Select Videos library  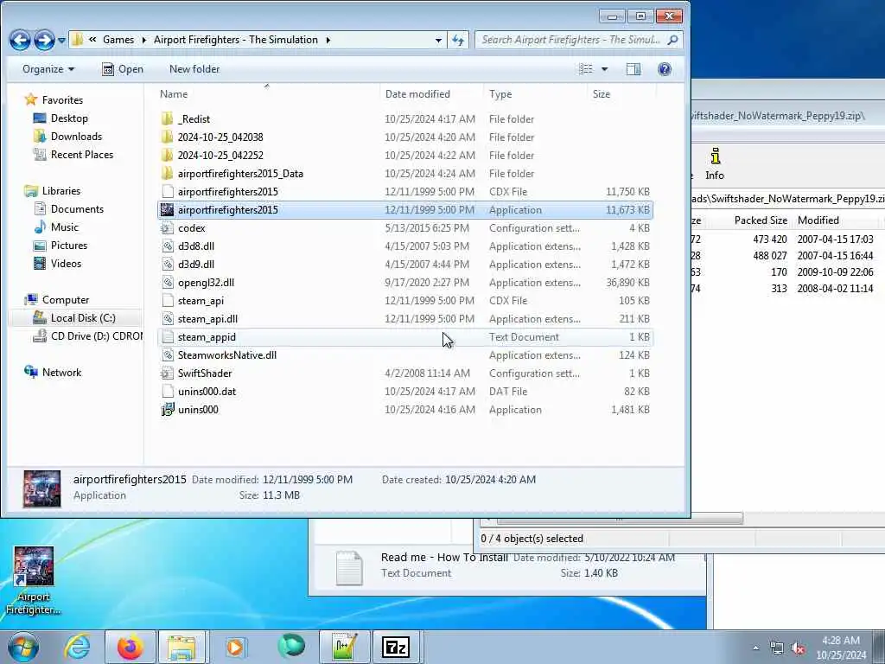(66, 263)
